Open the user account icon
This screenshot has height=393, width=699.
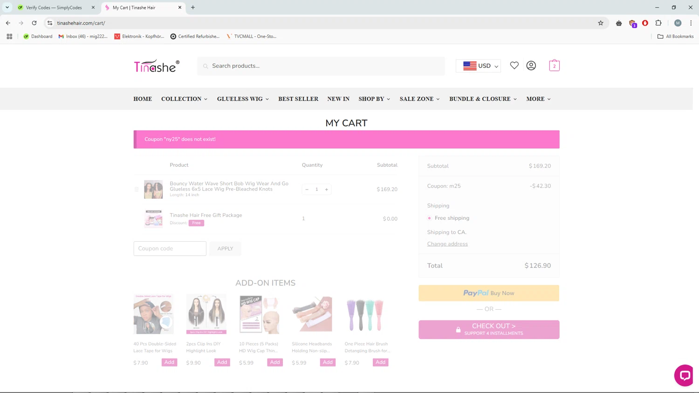point(531,66)
